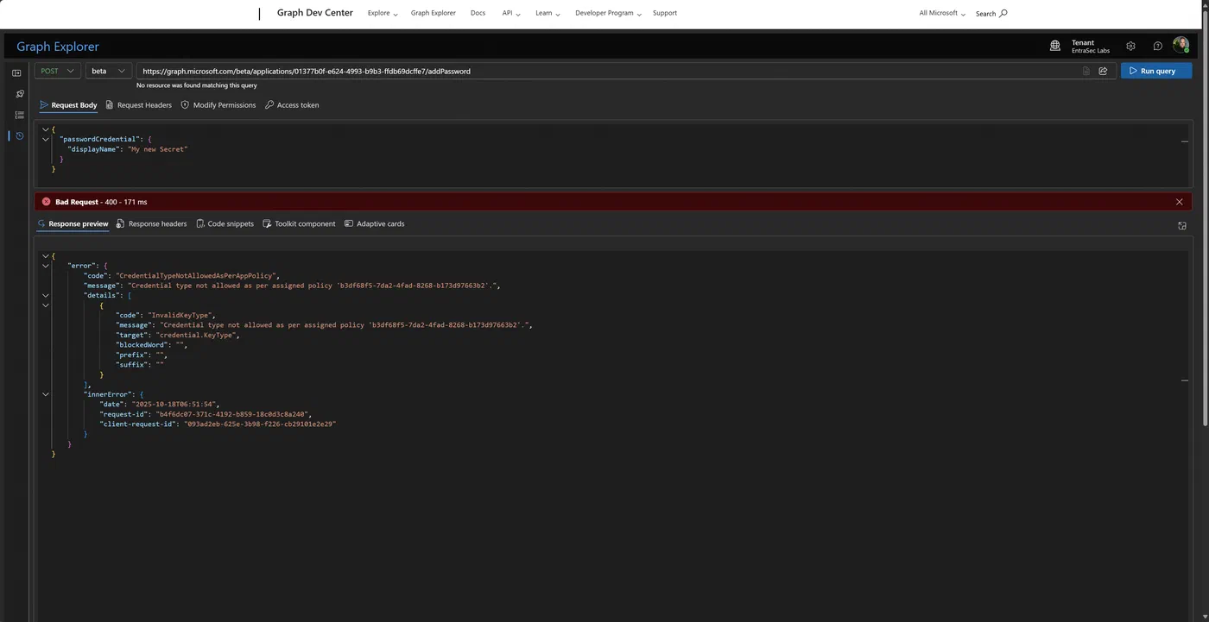This screenshot has width=1209, height=622.
Task: Click the Run query button
Action: pyautogui.click(x=1156, y=71)
